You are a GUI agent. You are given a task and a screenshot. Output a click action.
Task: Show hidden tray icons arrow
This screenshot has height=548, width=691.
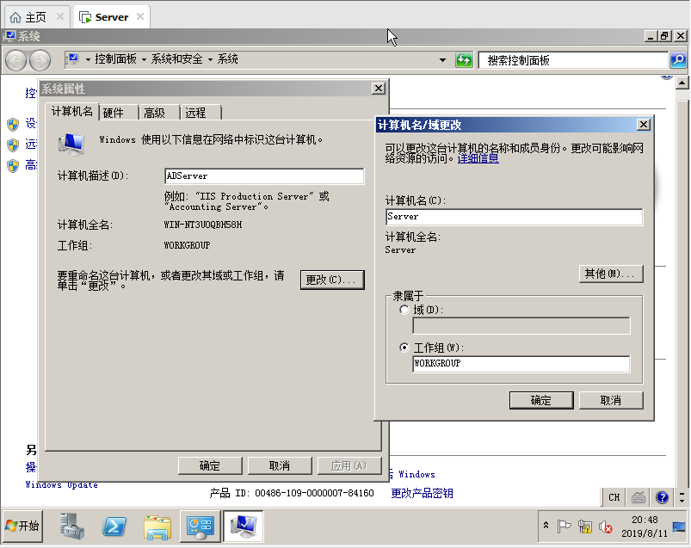[546, 525]
